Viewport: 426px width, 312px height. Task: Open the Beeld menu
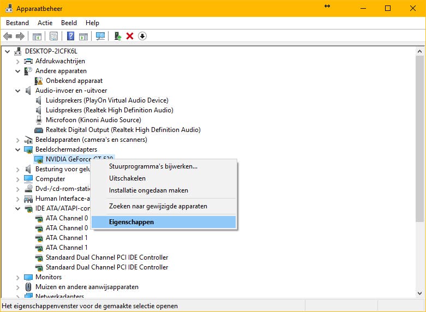pos(69,23)
